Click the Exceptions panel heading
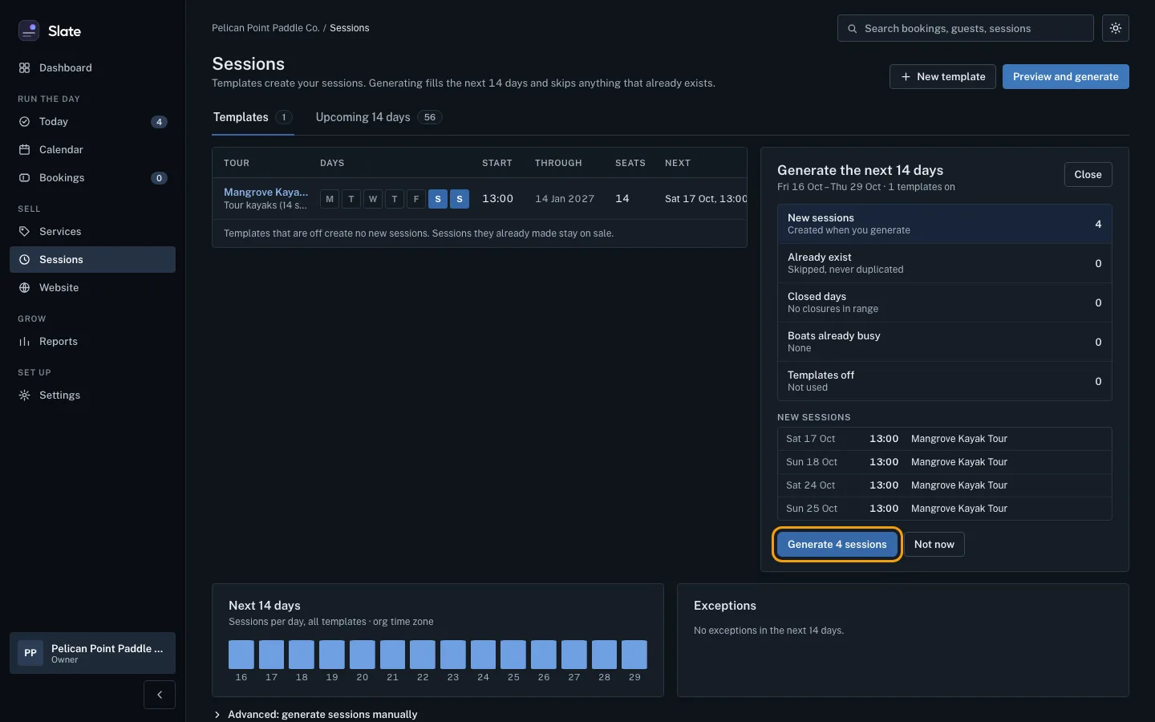 [725, 606]
